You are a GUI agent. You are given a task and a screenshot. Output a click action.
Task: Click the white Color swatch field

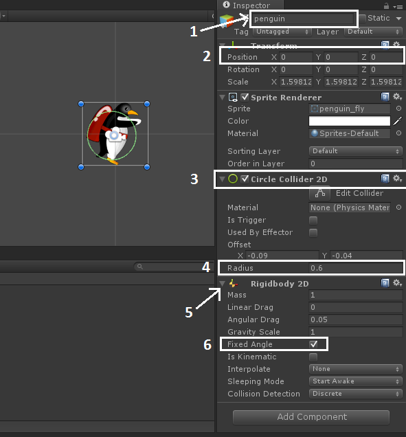tap(350, 121)
